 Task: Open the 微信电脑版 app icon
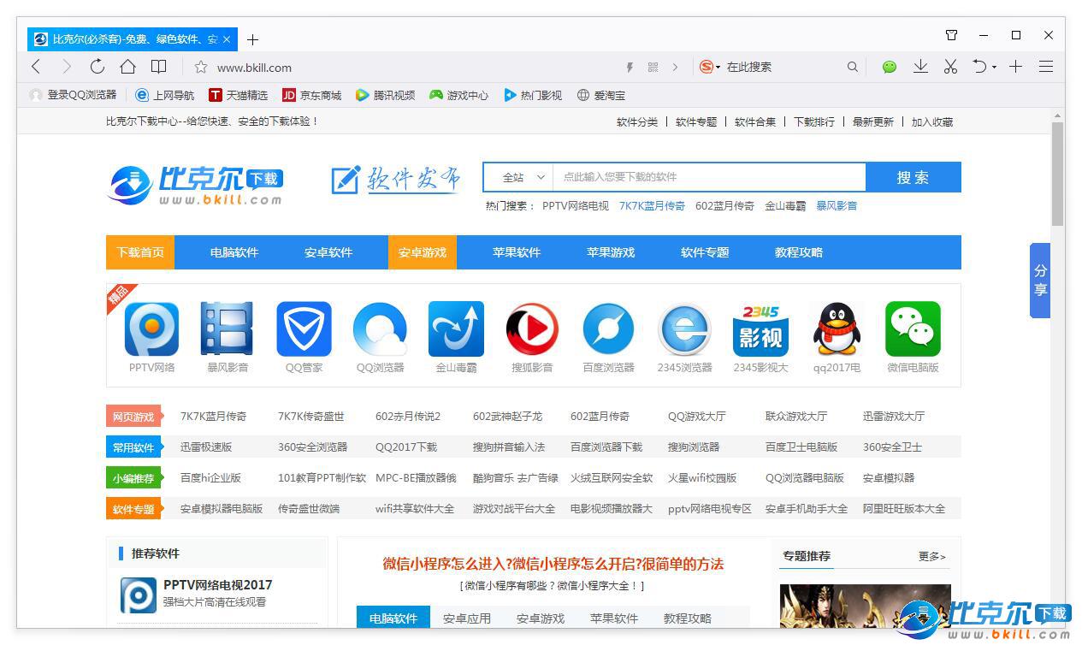(913, 329)
